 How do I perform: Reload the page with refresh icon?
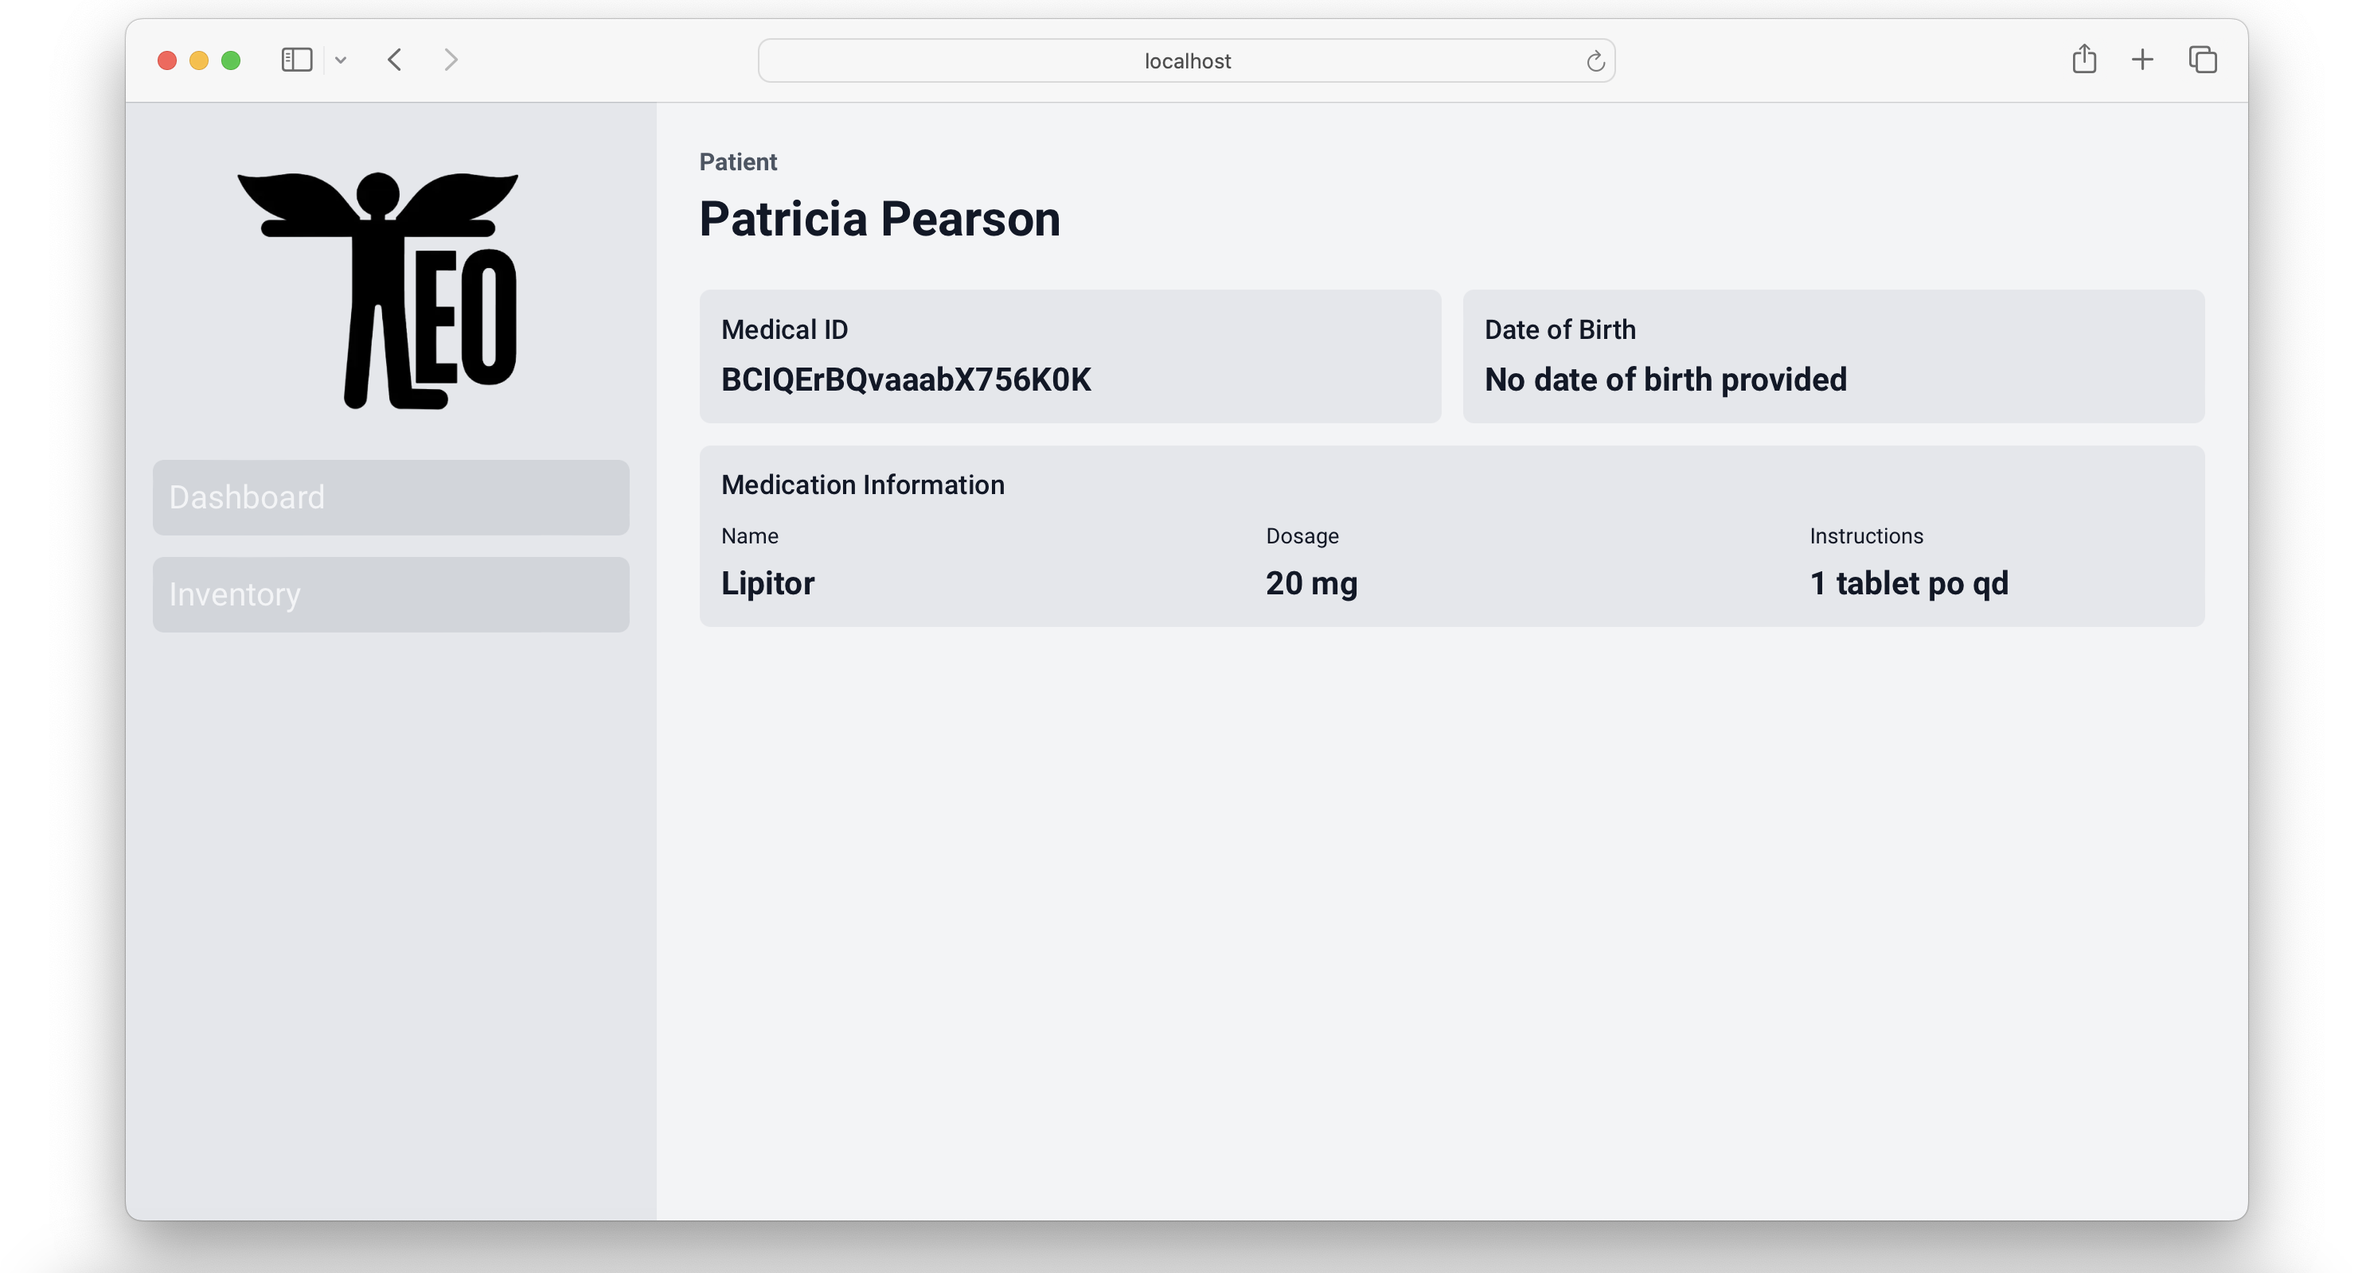pyautogui.click(x=1595, y=61)
